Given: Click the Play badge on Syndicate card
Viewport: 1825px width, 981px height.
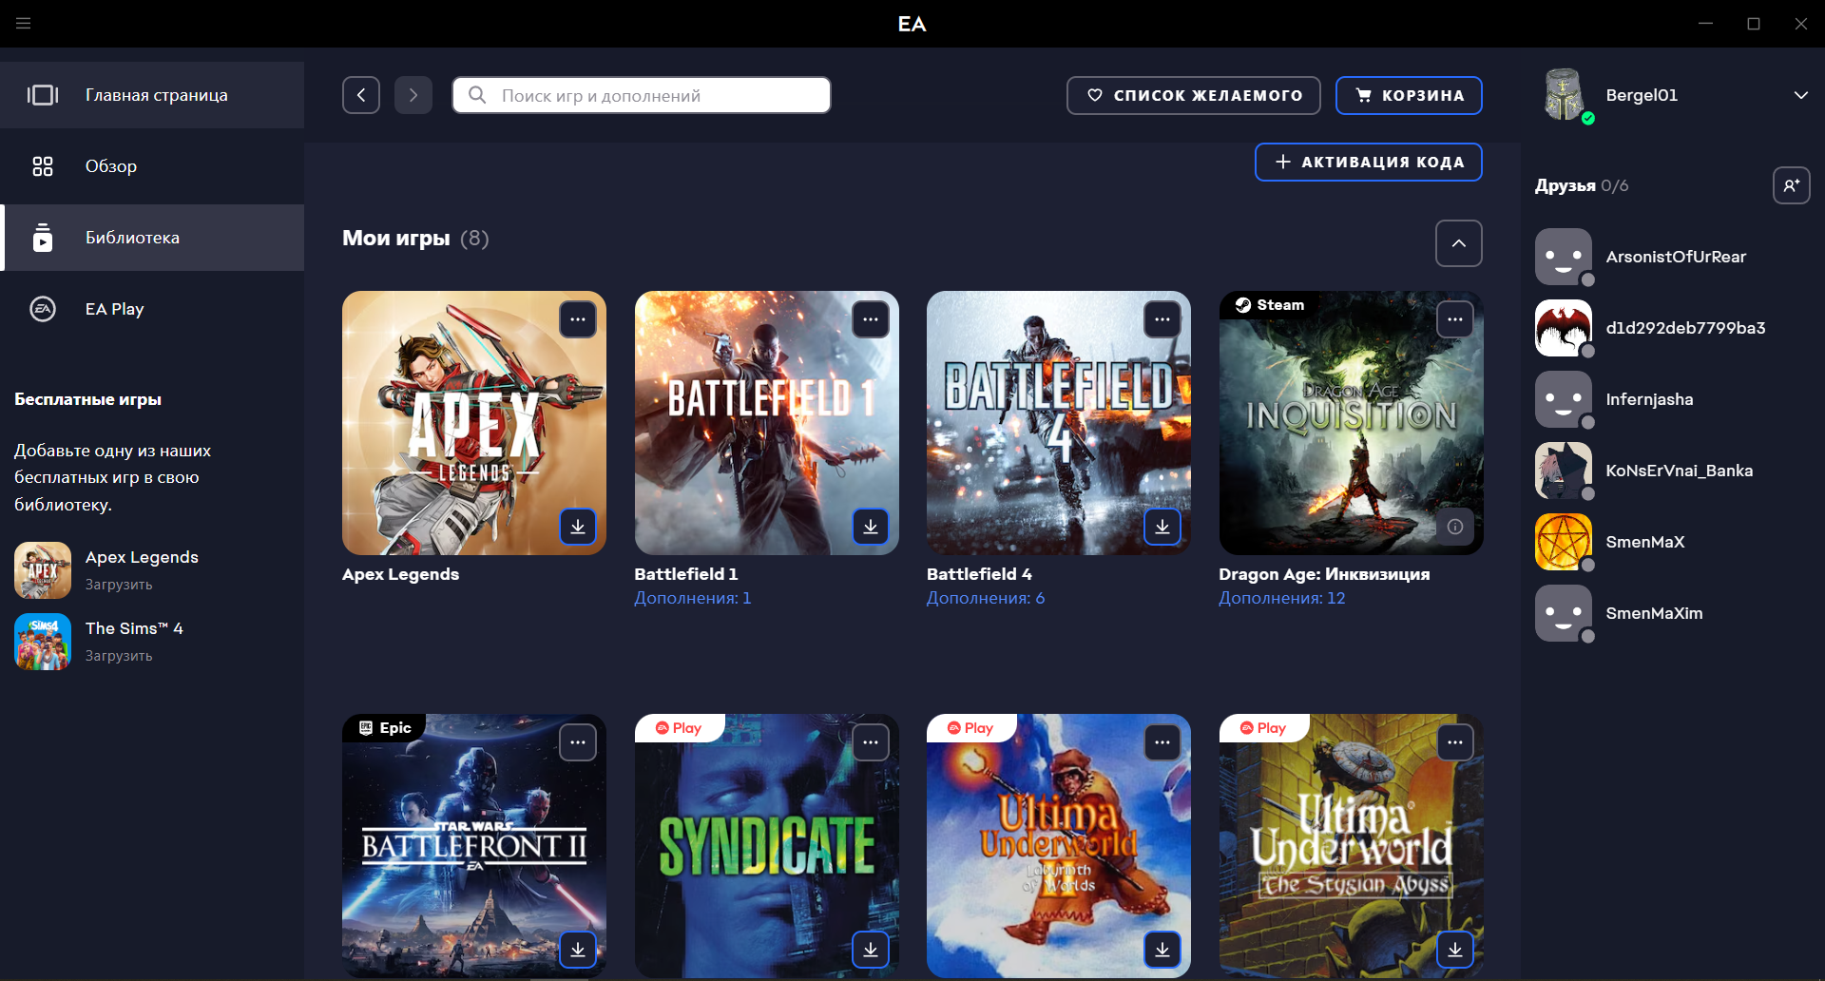Looking at the screenshot, I should click(x=679, y=728).
